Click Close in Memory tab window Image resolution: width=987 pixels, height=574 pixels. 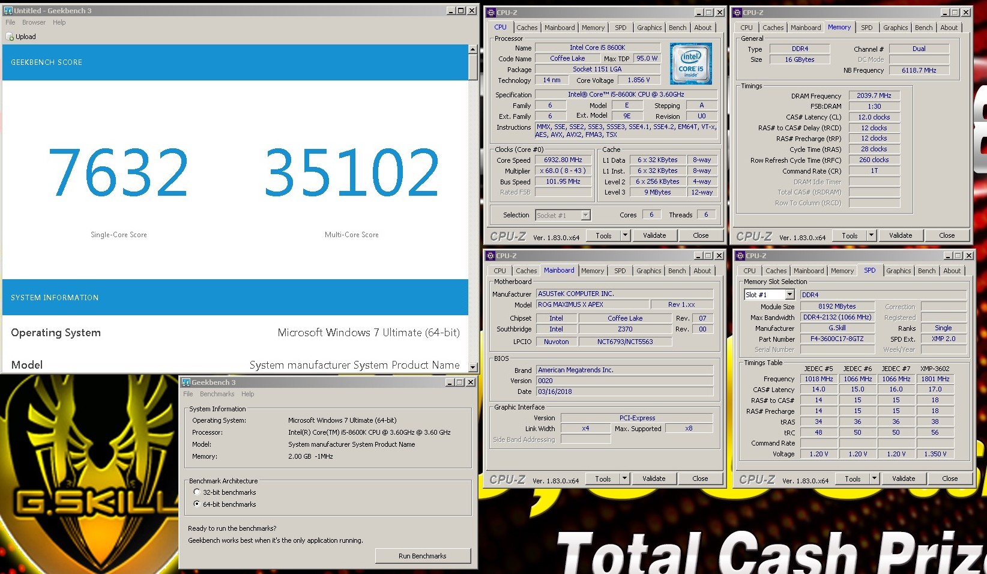coord(947,235)
